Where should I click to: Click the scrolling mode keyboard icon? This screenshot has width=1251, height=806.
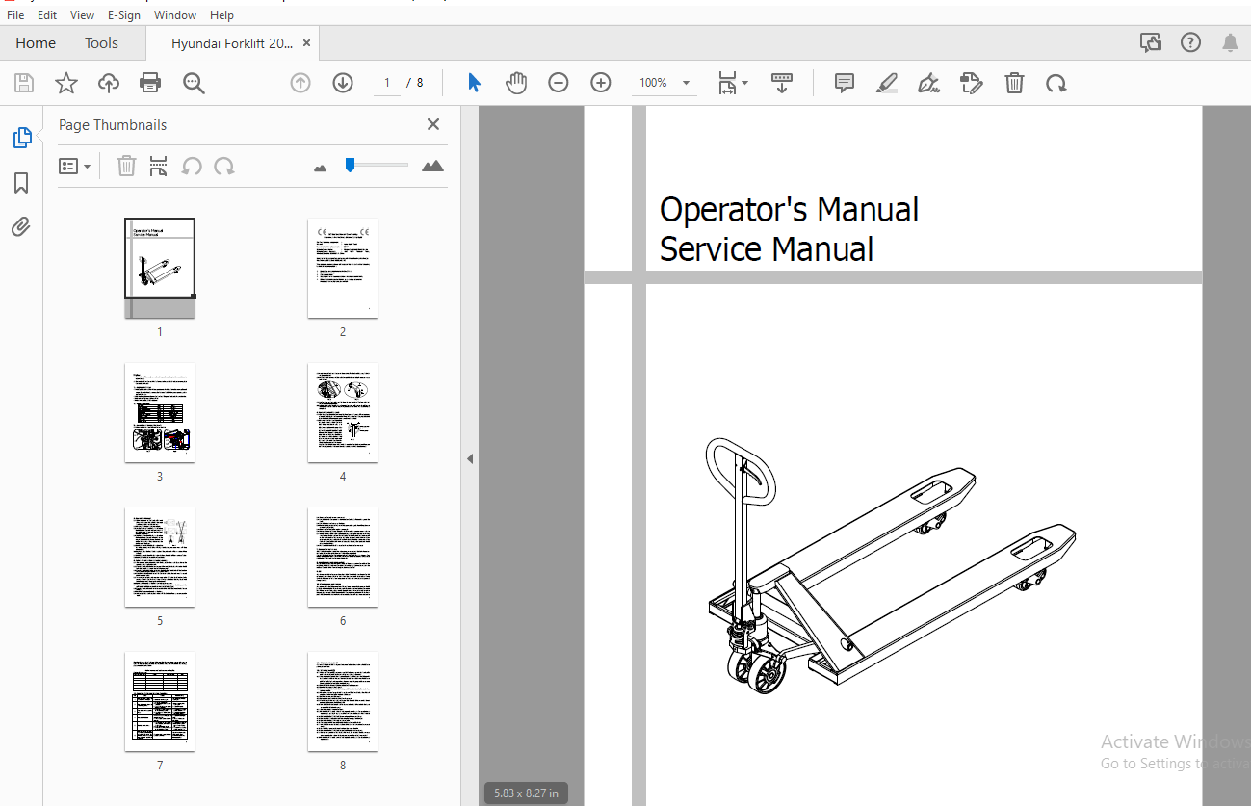point(781,83)
